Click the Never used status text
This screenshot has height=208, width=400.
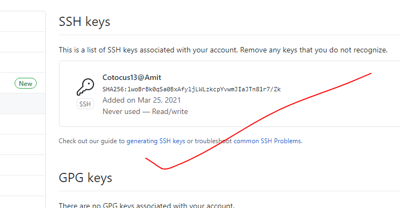pos(122,111)
